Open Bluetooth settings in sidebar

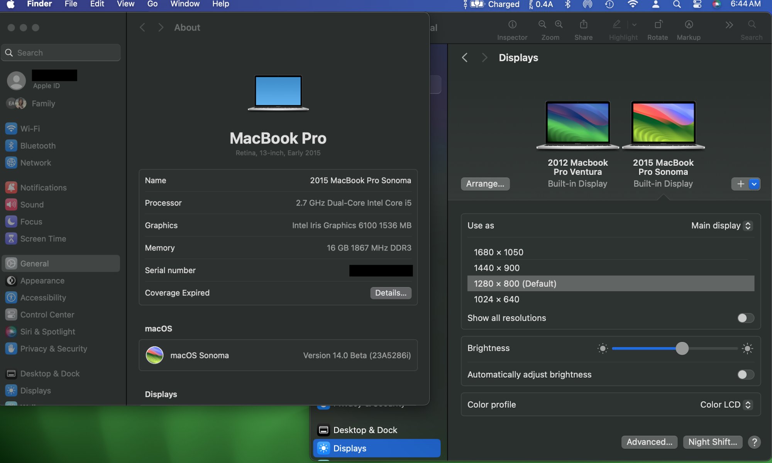[38, 146]
